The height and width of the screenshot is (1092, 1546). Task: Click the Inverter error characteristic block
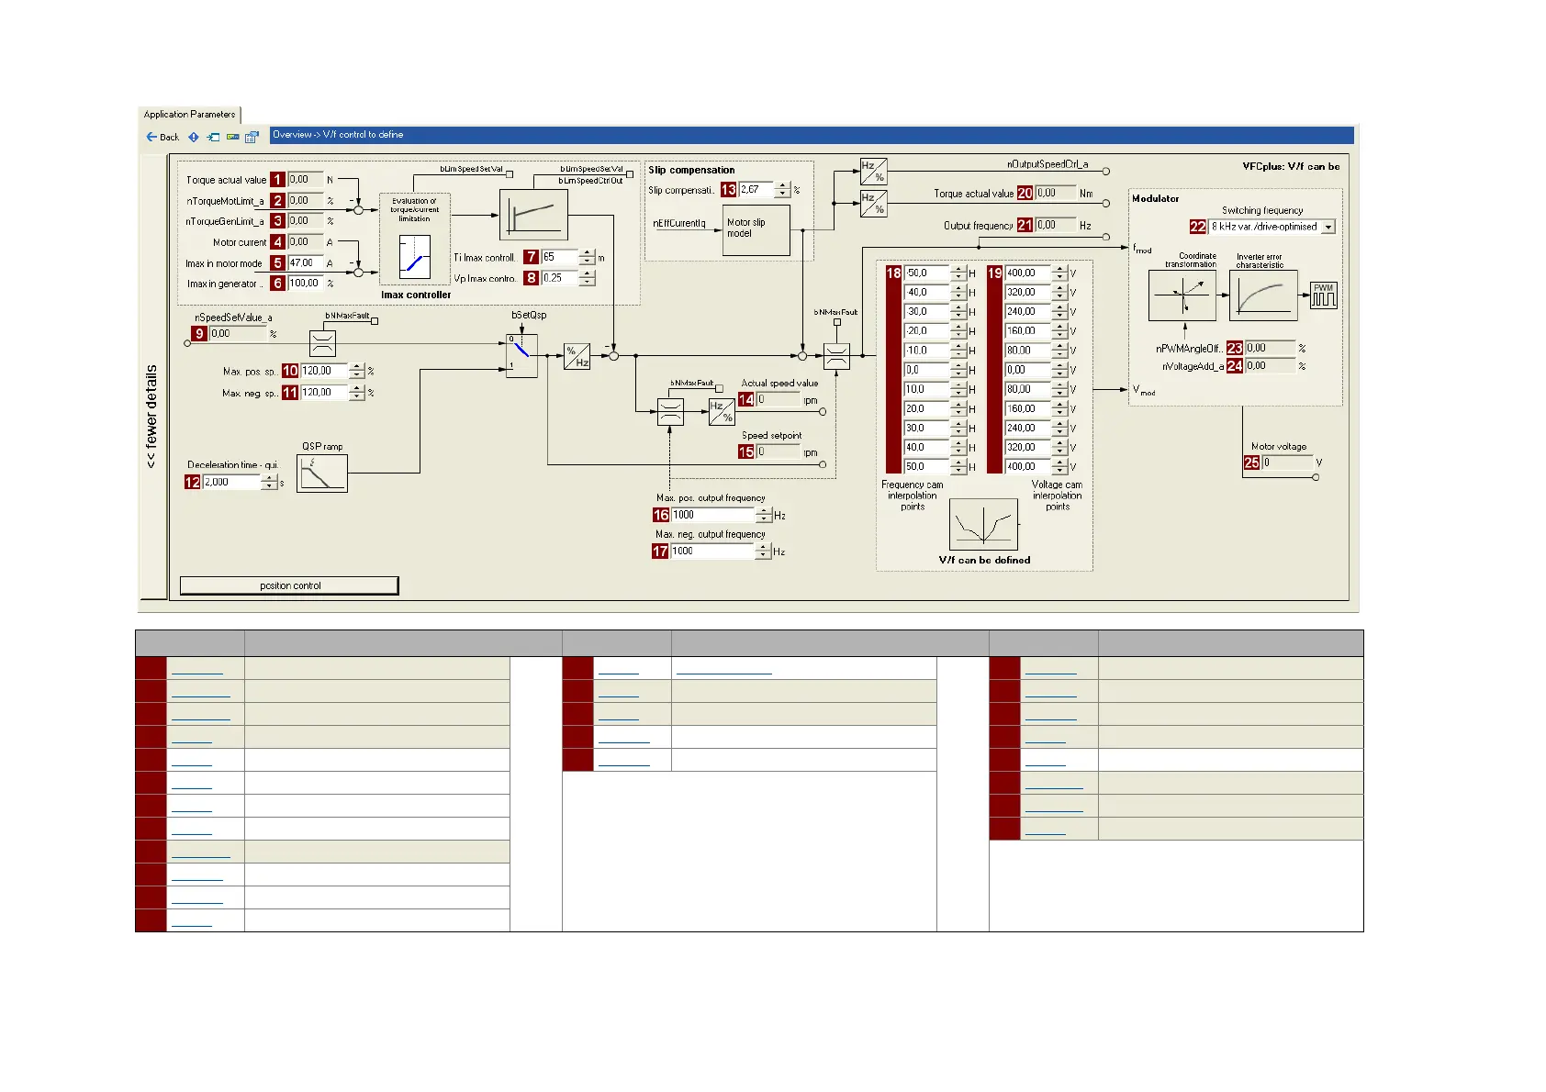[x=1263, y=295]
